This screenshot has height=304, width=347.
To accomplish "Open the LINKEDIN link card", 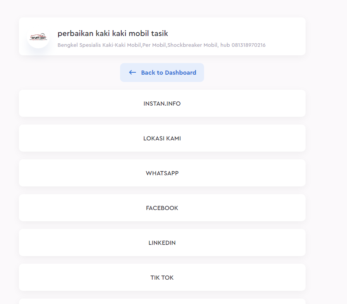I will coord(162,243).
